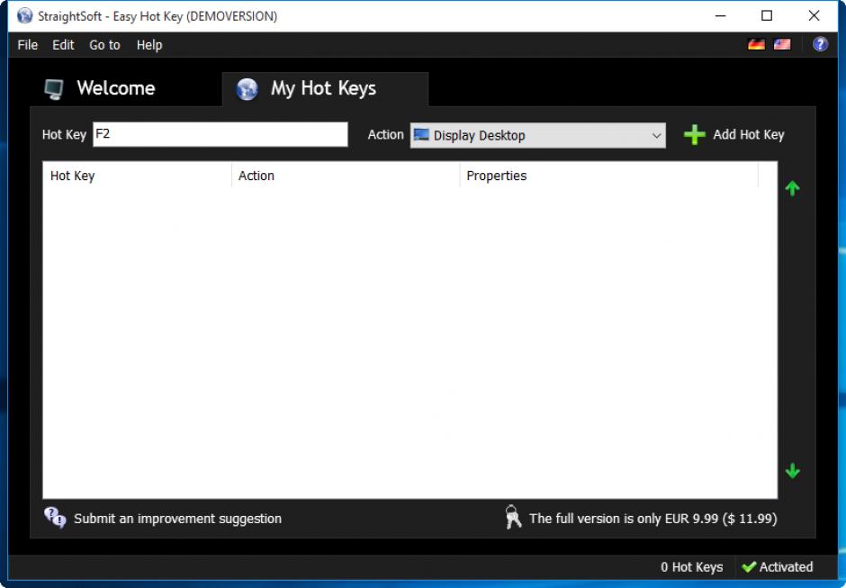Click the suggestion speech bubble icon
This screenshot has width=846, height=588.
[55, 518]
